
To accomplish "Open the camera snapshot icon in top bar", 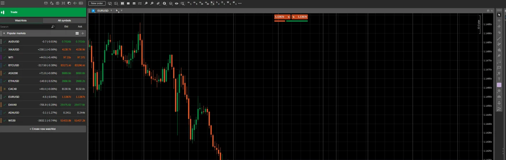I will (x=57, y=3).
